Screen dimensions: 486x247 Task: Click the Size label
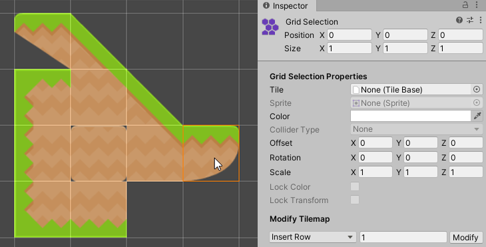pyautogui.click(x=292, y=49)
